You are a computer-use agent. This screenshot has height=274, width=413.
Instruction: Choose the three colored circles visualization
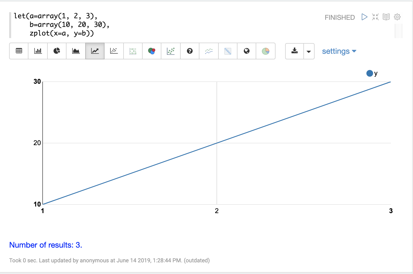point(152,51)
